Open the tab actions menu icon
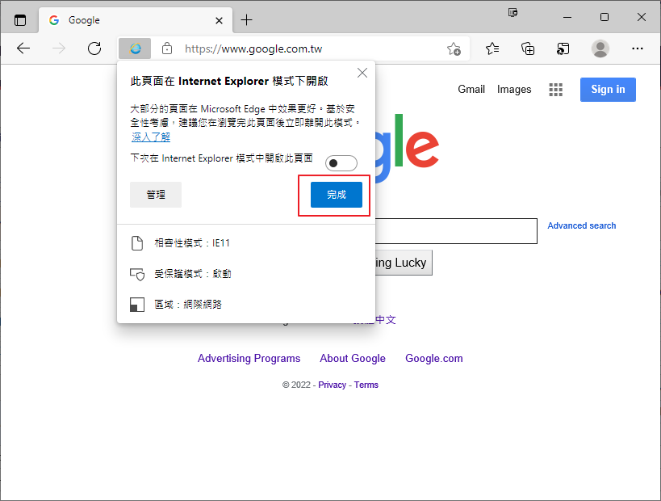 coord(20,20)
